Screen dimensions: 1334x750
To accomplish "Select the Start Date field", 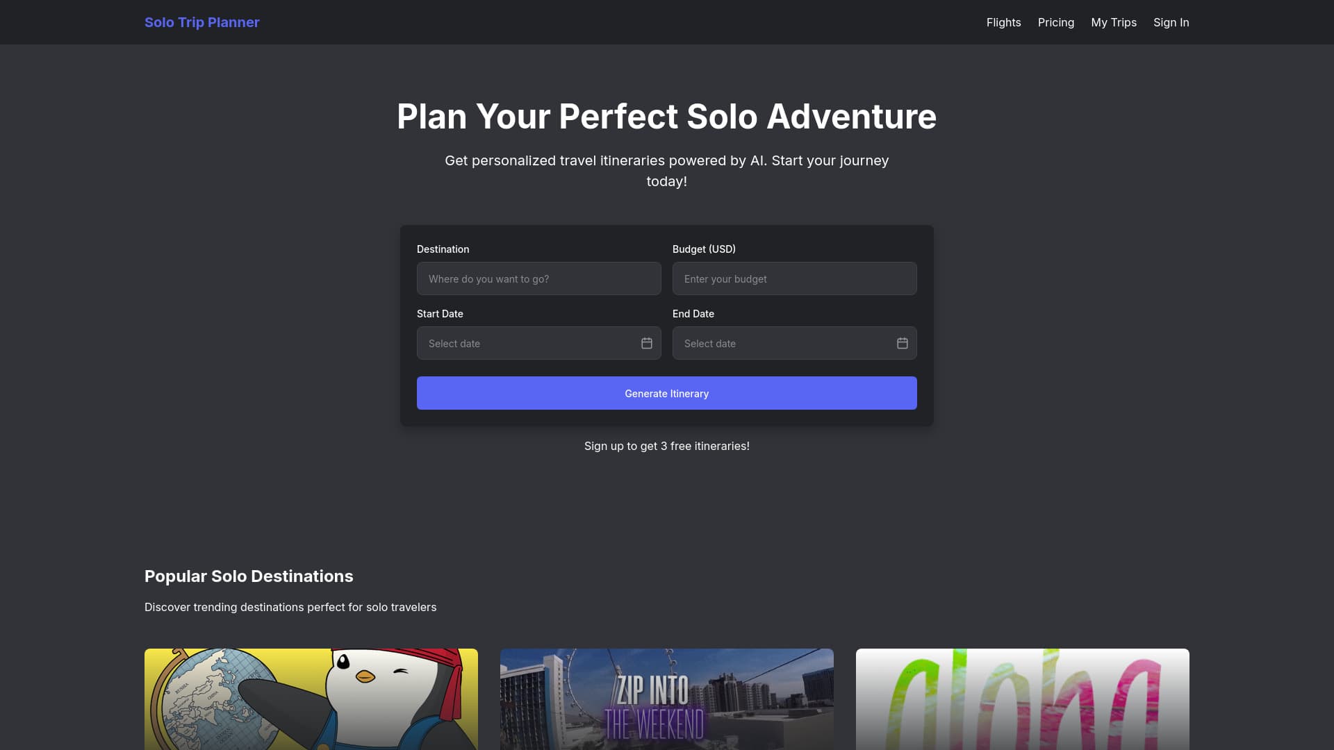I will point(528,343).
